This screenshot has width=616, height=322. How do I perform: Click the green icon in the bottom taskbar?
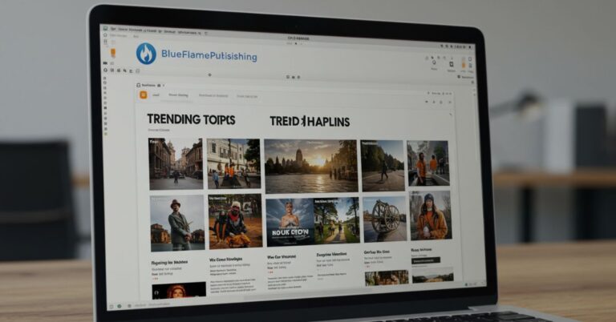click(x=120, y=305)
